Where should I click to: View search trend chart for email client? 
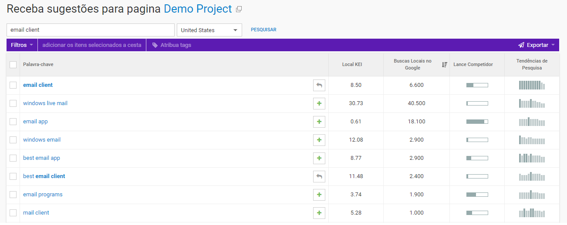(532, 85)
